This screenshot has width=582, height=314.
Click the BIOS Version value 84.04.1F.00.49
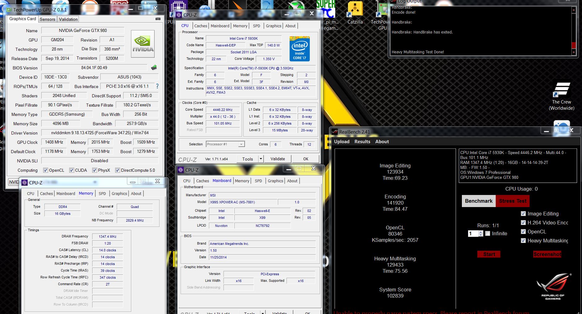pos(94,68)
